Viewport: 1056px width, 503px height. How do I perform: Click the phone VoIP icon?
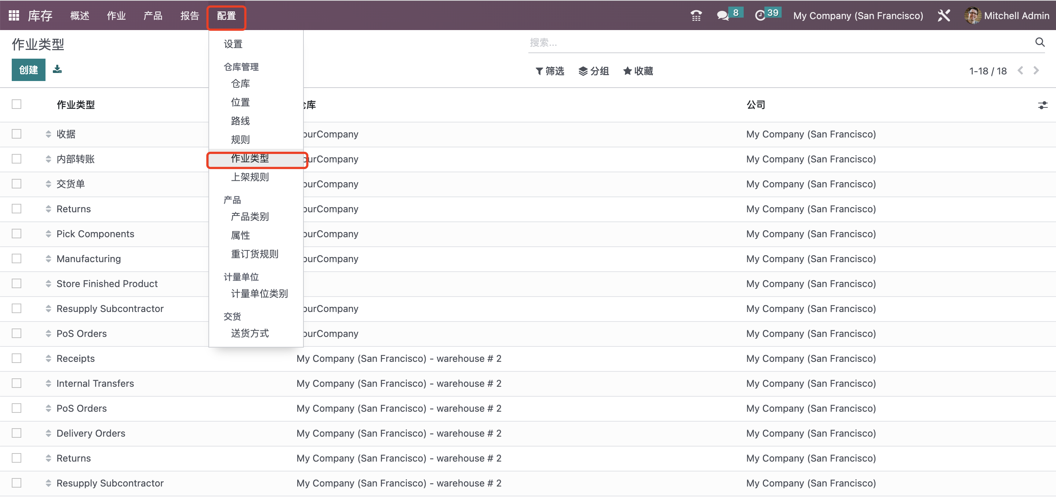pos(696,15)
